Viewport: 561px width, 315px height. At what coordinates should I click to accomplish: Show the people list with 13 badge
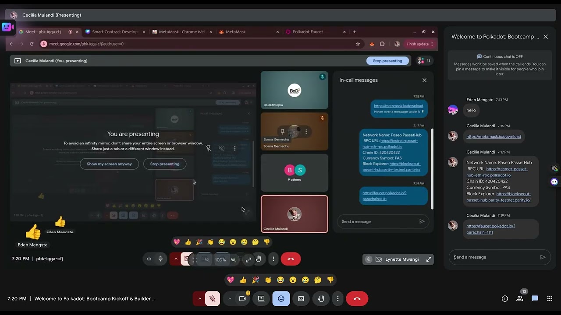[x=520, y=299]
